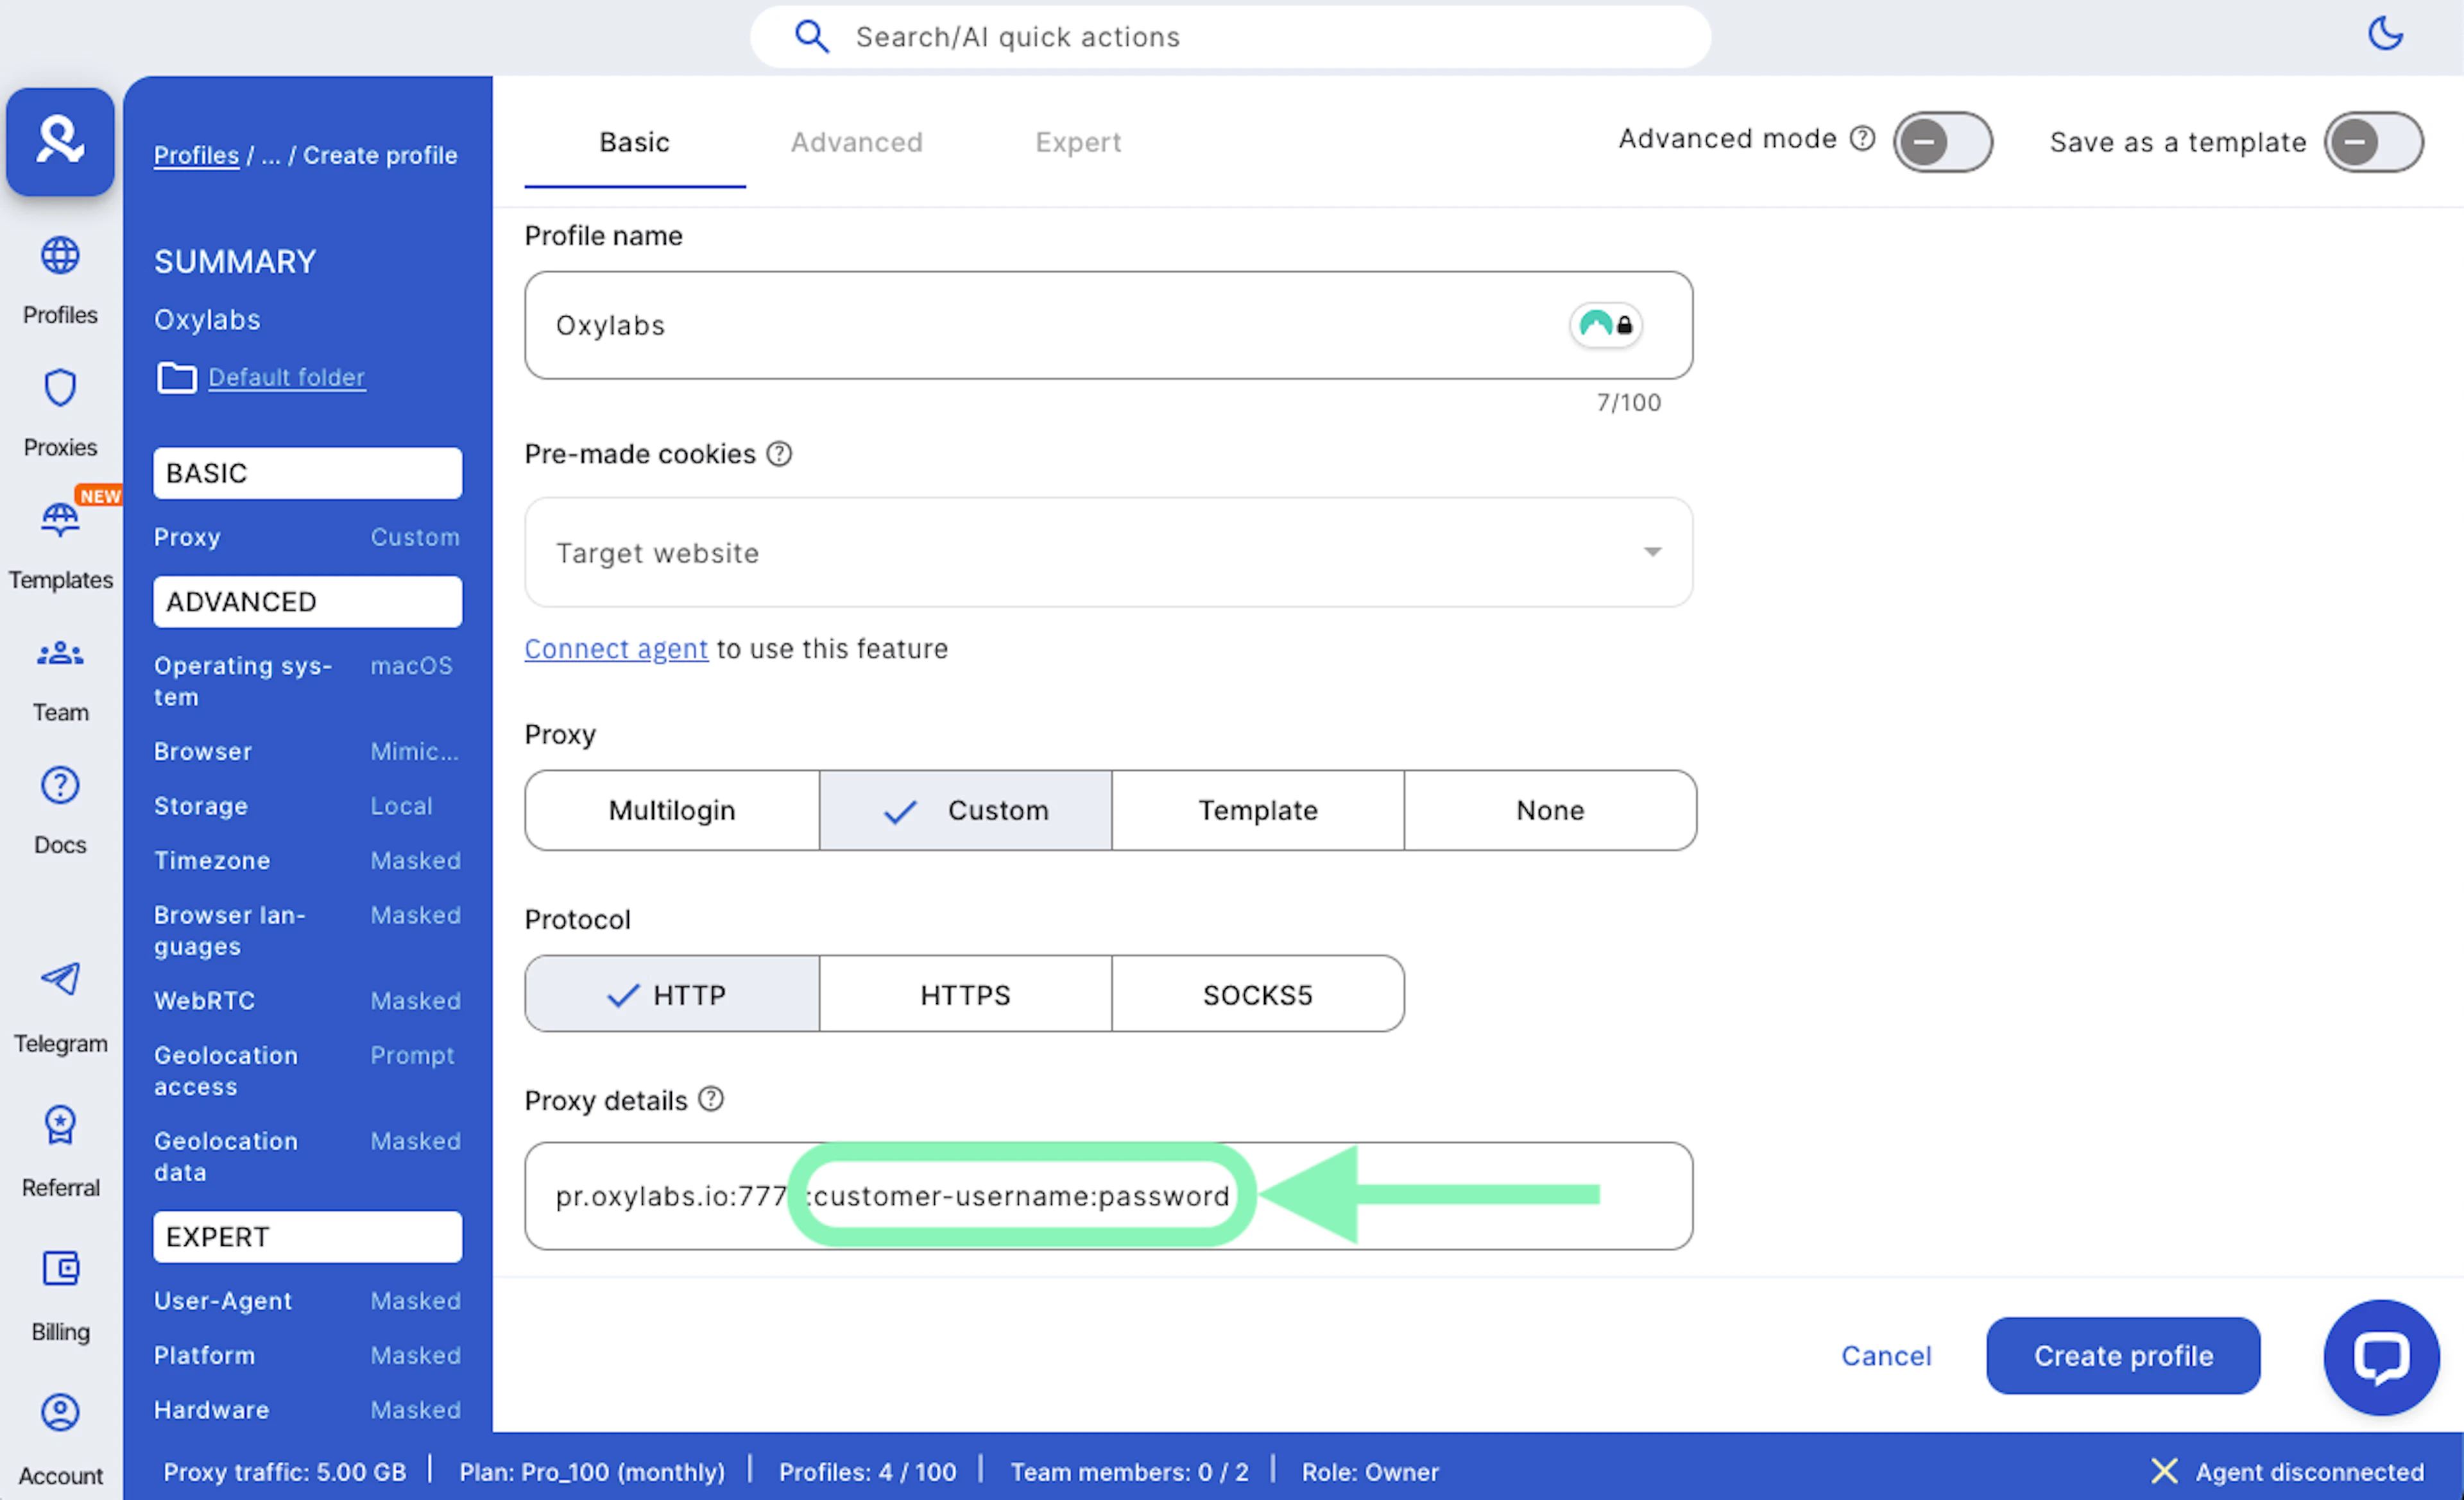The width and height of the screenshot is (2464, 1500).
Task: Click the folder icon beside Default folder
Action: pos(177,378)
